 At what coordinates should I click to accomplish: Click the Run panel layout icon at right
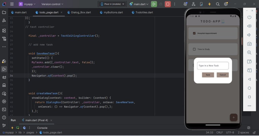(x=249, y=128)
